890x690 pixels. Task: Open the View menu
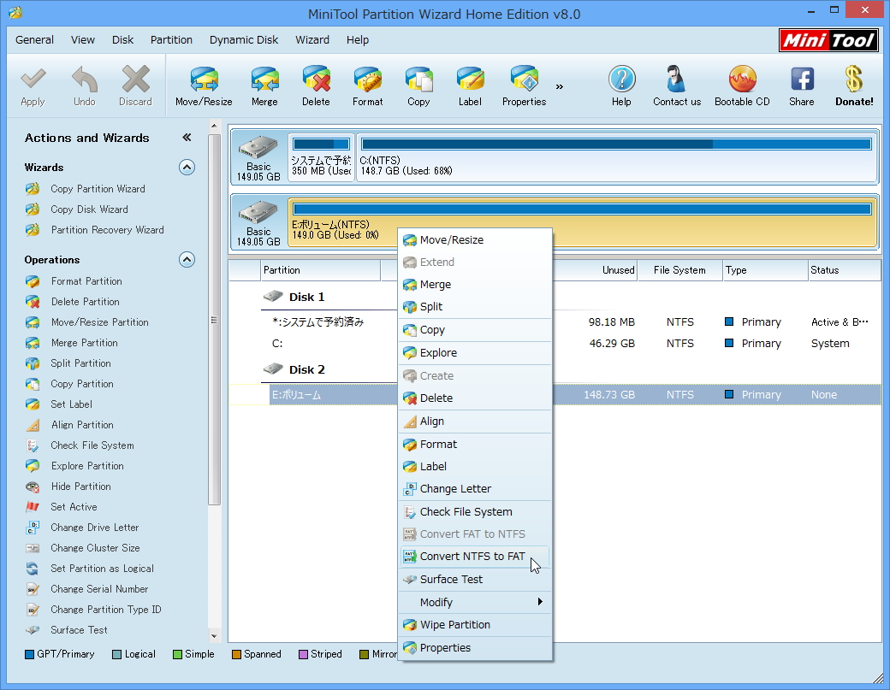tap(83, 39)
